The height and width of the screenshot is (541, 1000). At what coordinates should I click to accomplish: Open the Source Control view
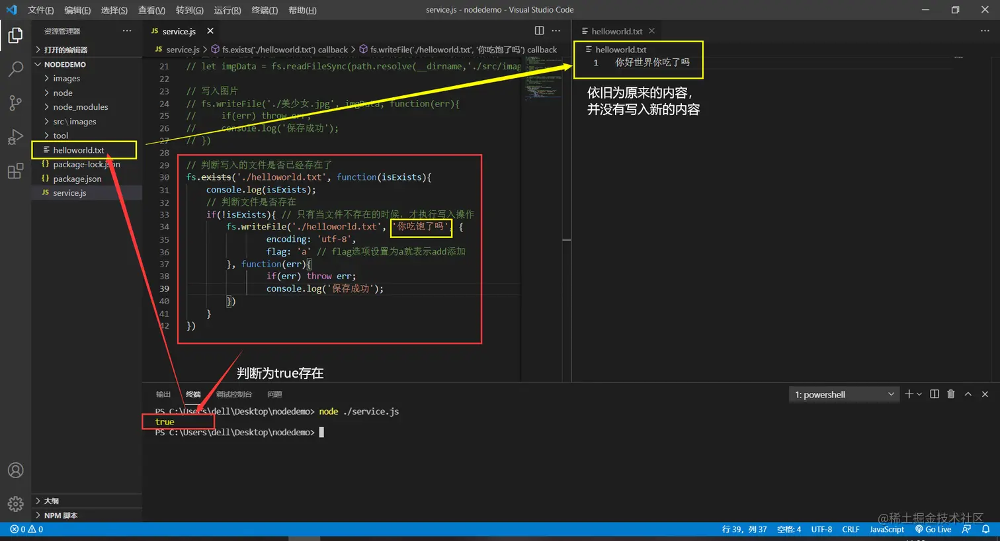click(15, 103)
